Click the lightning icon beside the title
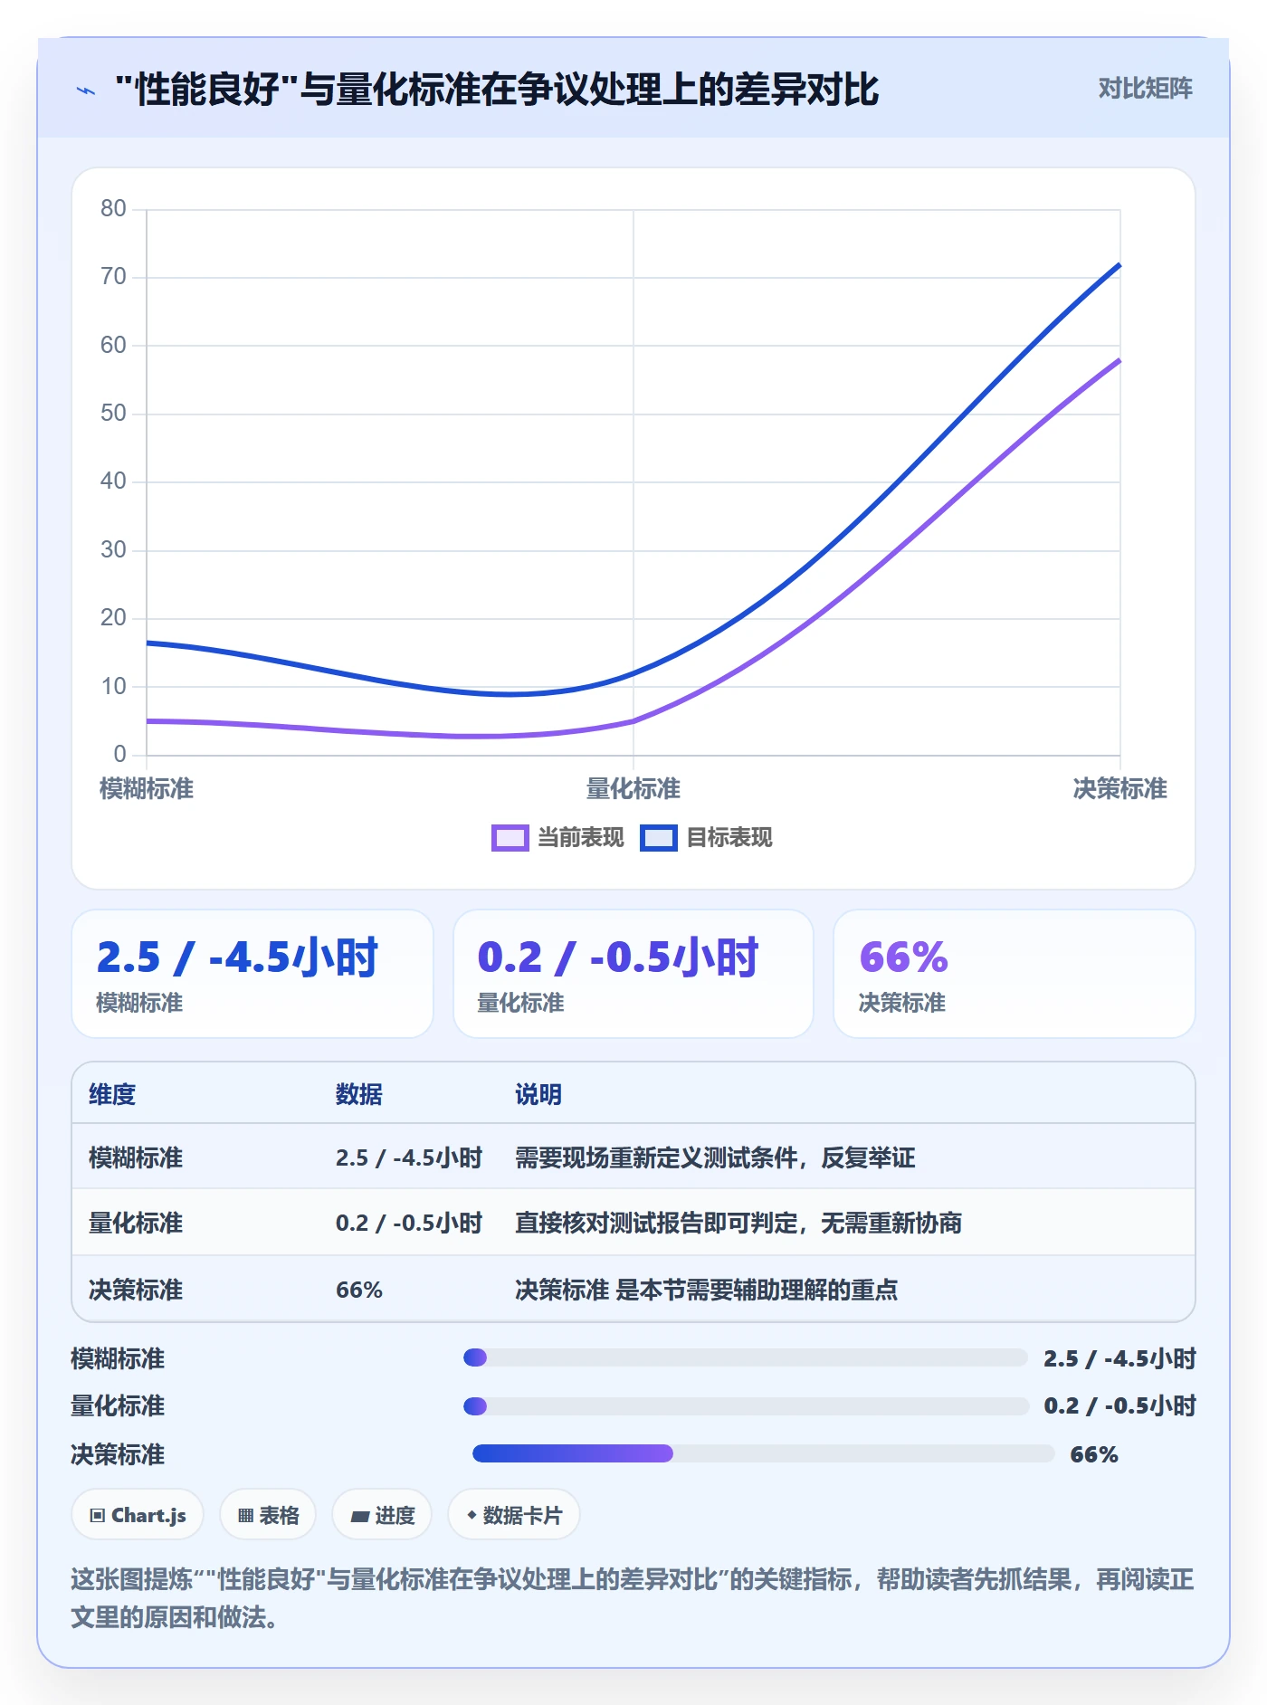 (x=86, y=90)
